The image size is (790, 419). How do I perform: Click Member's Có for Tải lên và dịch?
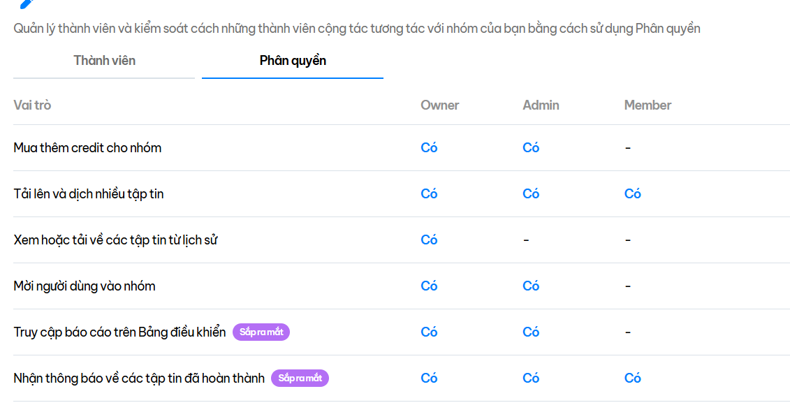633,194
